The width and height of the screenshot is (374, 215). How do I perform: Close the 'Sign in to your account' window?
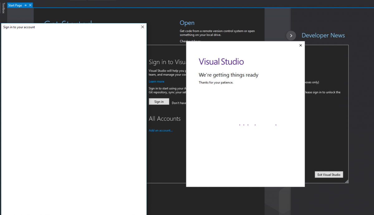pos(143,27)
